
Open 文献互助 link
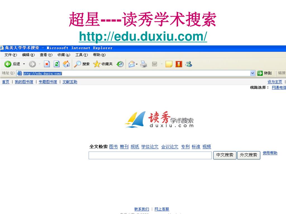pyautogui.click(x=70, y=82)
